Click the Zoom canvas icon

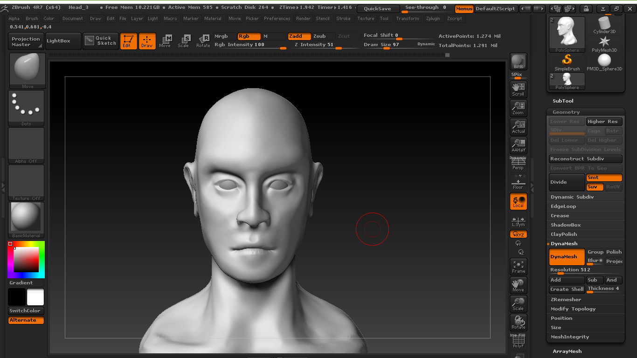pyautogui.click(x=518, y=107)
